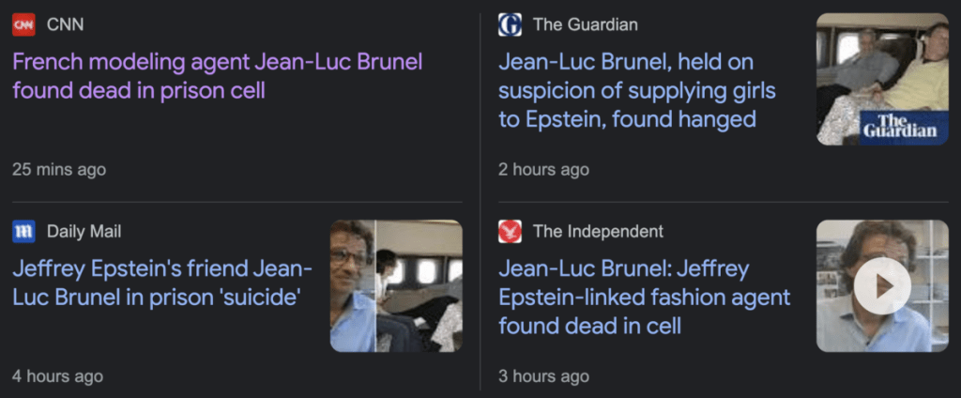961x398 pixels.
Task: Open Daily Mail headline about prison 'suicide'
Action: coord(161,283)
